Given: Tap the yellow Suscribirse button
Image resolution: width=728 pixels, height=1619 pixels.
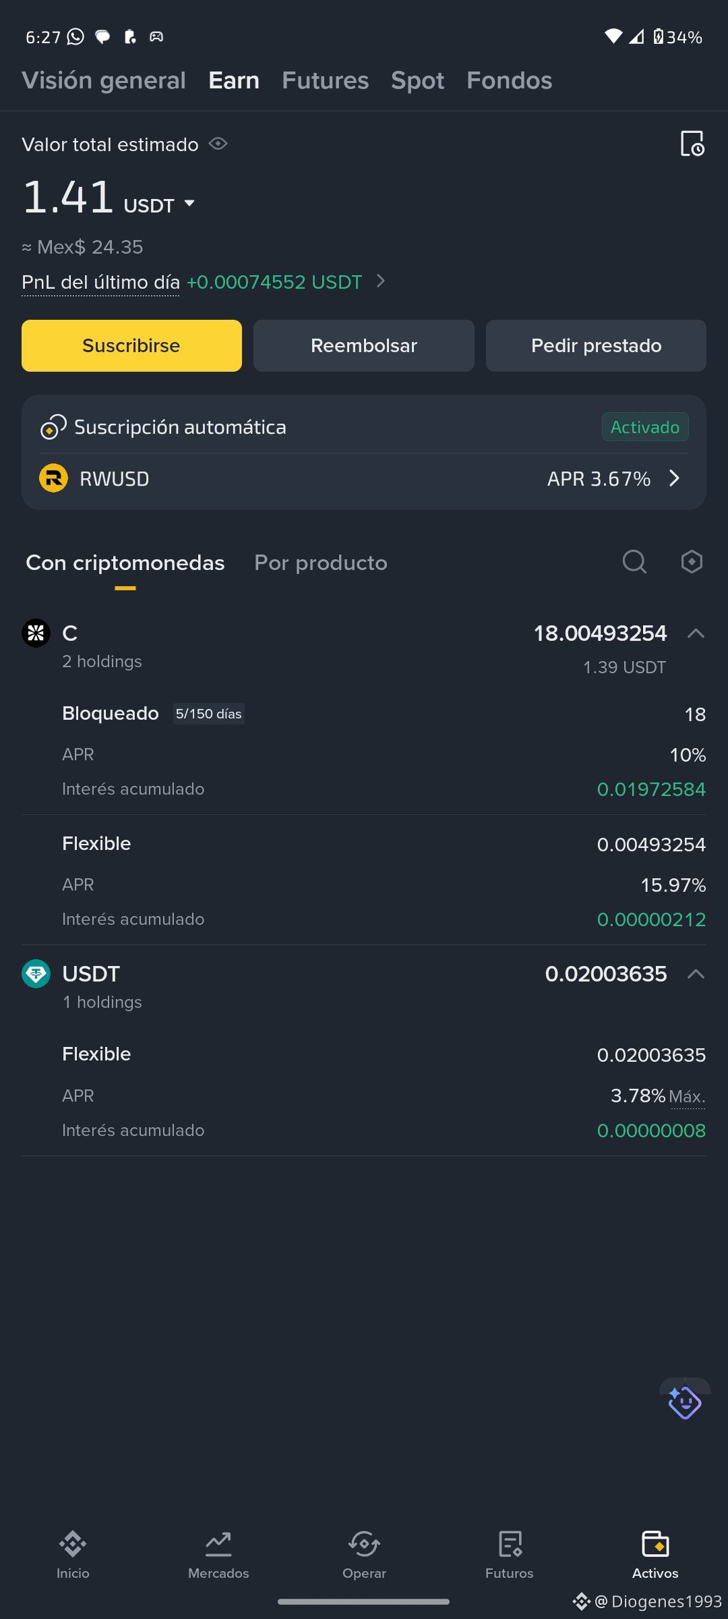Looking at the screenshot, I should pos(131,345).
